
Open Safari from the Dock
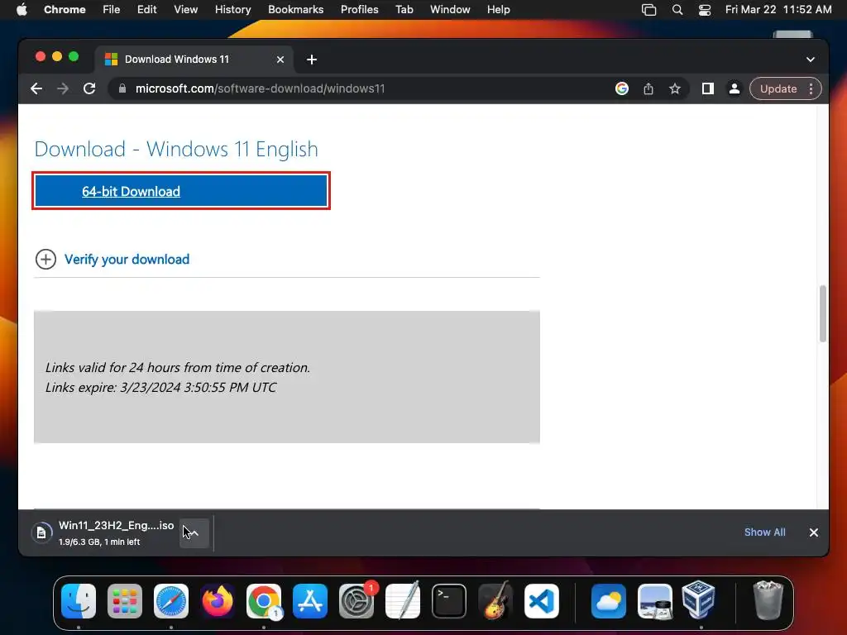point(171,601)
